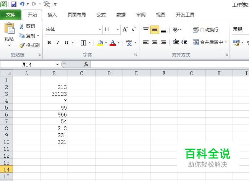Click the Save icon in quick access toolbar
Viewport: 249px width, 181px height.
[x=14, y=4]
